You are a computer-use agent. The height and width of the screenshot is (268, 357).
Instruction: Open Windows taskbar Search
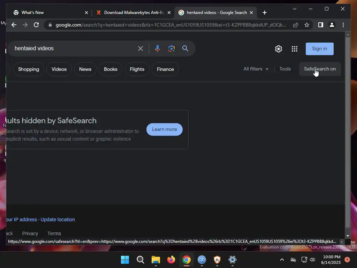pyautogui.click(x=140, y=260)
